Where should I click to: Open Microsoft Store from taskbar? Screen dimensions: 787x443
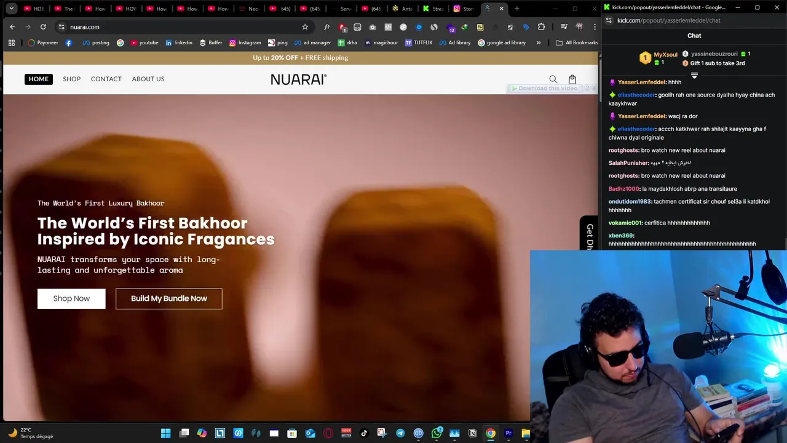pyautogui.click(x=292, y=433)
